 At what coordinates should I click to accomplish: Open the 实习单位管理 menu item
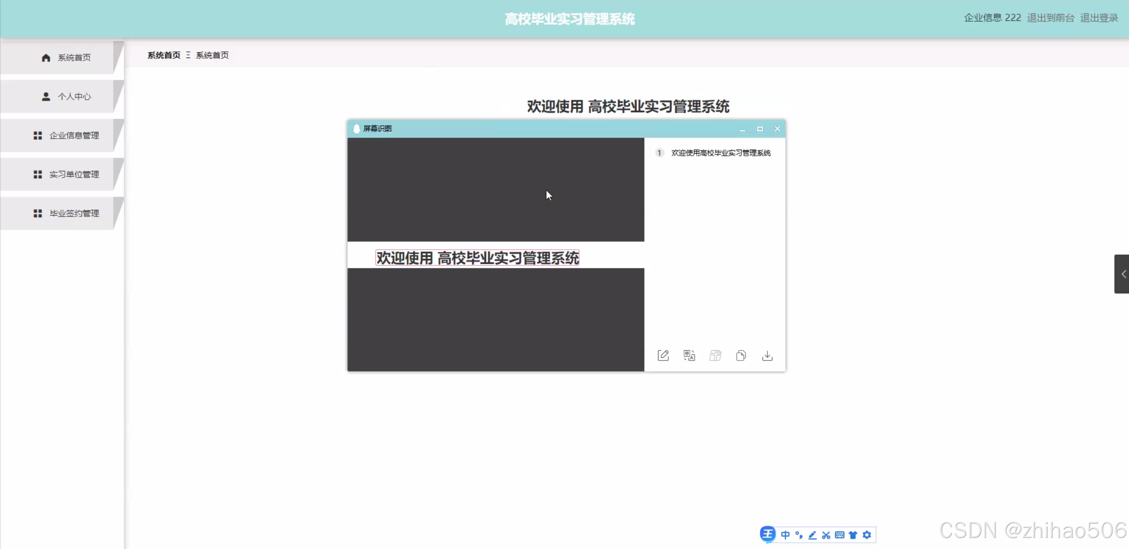click(74, 174)
